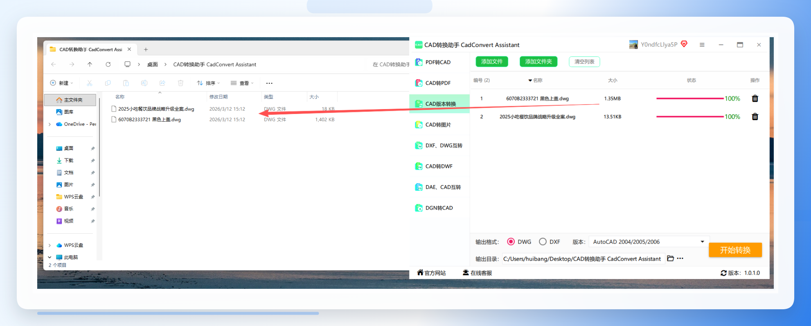Clear the list with 清空列表
Image resolution: width=811 pixels, height=326 pixels.
coord(584,62)
